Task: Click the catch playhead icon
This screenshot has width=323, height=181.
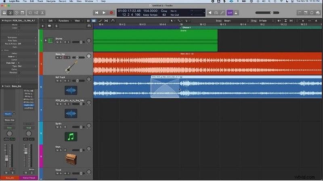Action: click(113, 21)
